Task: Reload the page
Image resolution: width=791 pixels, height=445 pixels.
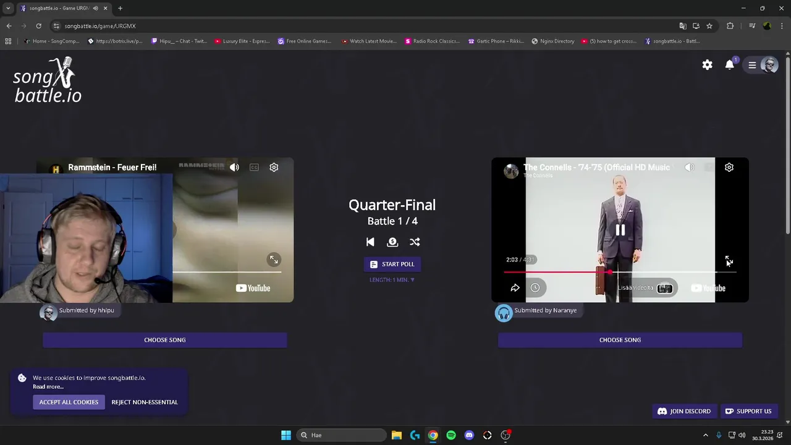Action: tap(38, 26)
